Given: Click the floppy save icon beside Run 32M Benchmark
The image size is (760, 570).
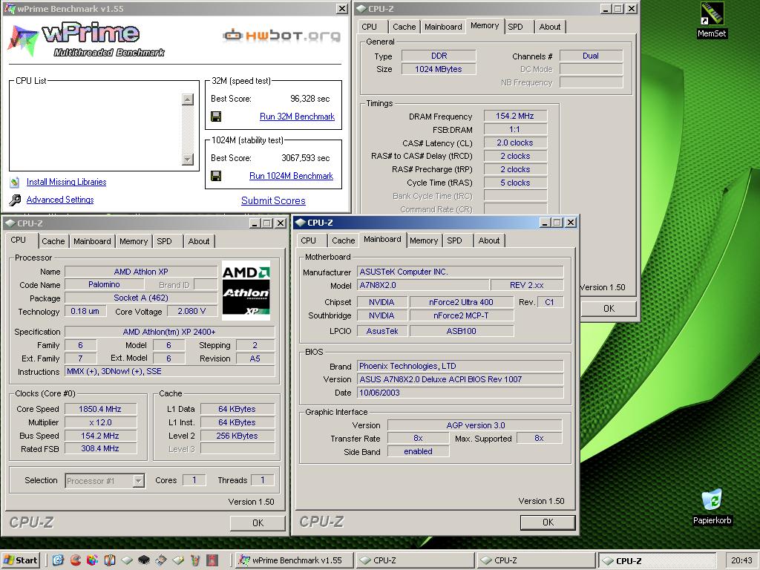Looking at the screenshot, I should click(216, 117).
